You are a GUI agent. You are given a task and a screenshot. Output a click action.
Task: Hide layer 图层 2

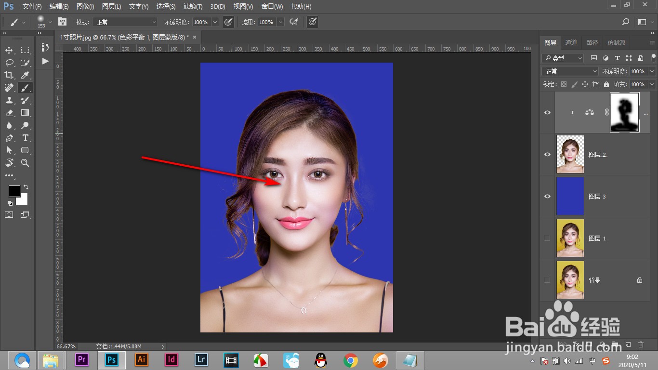(x=547, y=154)
